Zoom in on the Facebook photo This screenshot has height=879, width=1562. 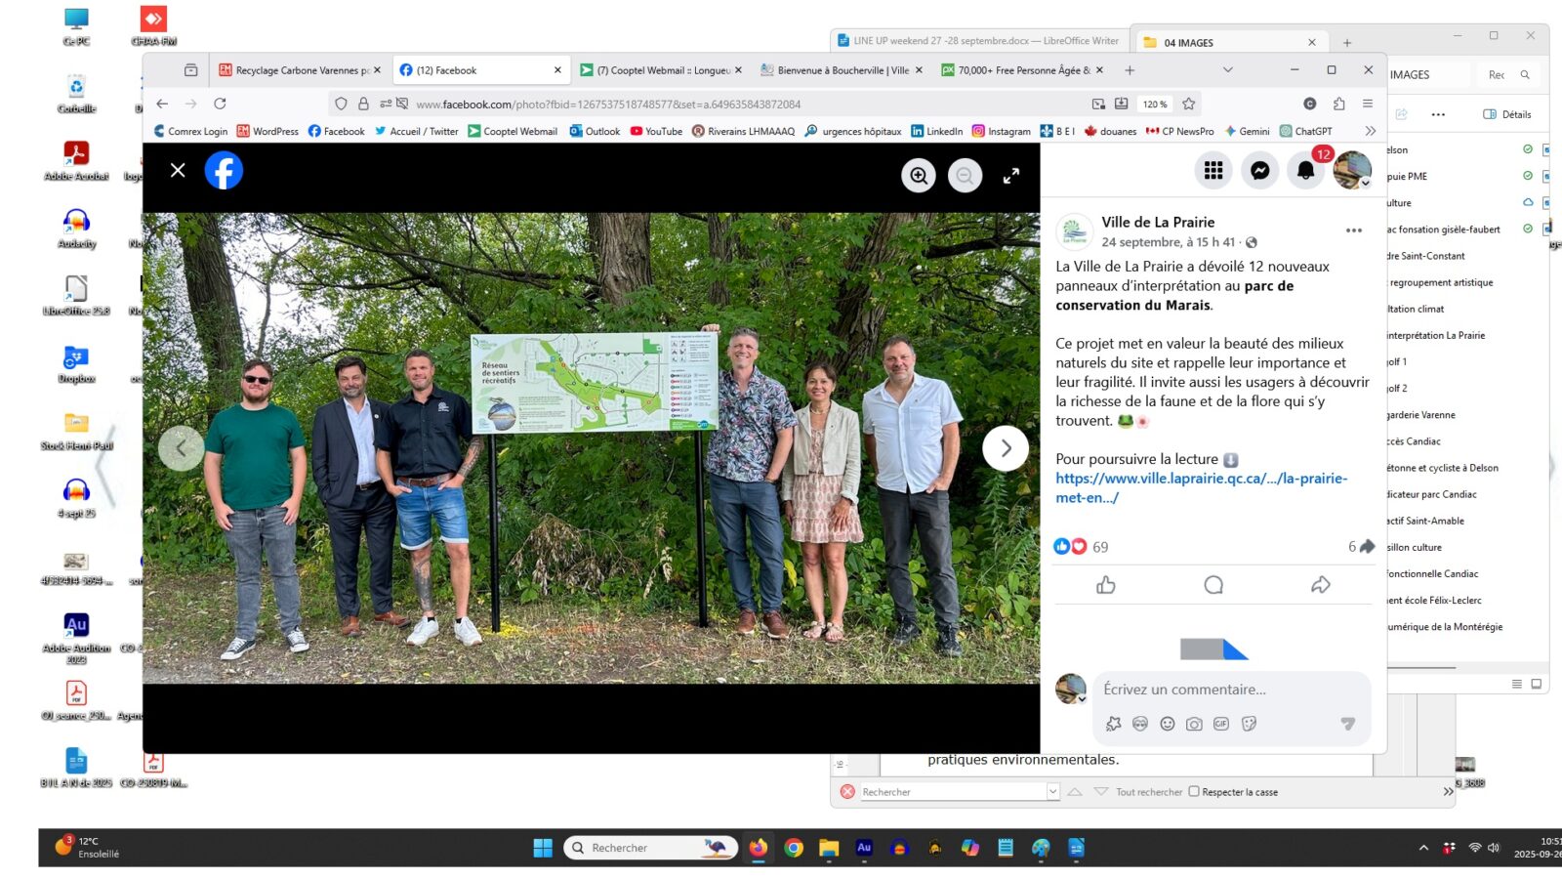(918, 175)
